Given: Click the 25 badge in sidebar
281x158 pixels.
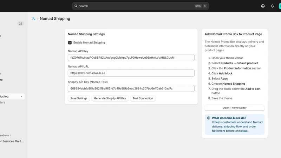Looking at the screenshot, I should (20, 24).
